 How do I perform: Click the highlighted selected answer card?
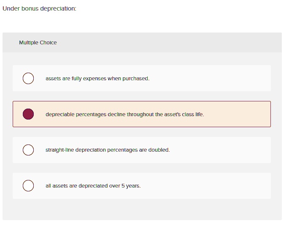click(142, 114)
